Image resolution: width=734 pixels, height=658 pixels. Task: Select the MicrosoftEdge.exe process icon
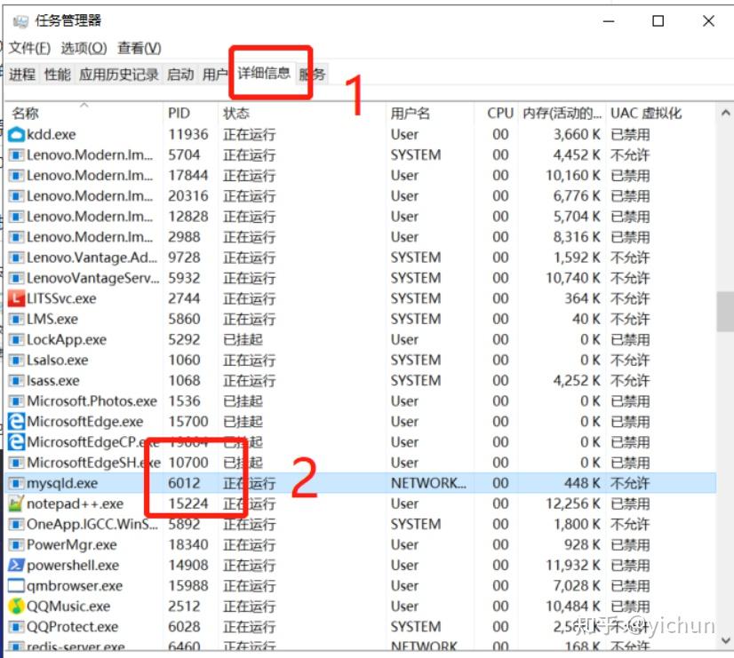[x=16, y=421]
